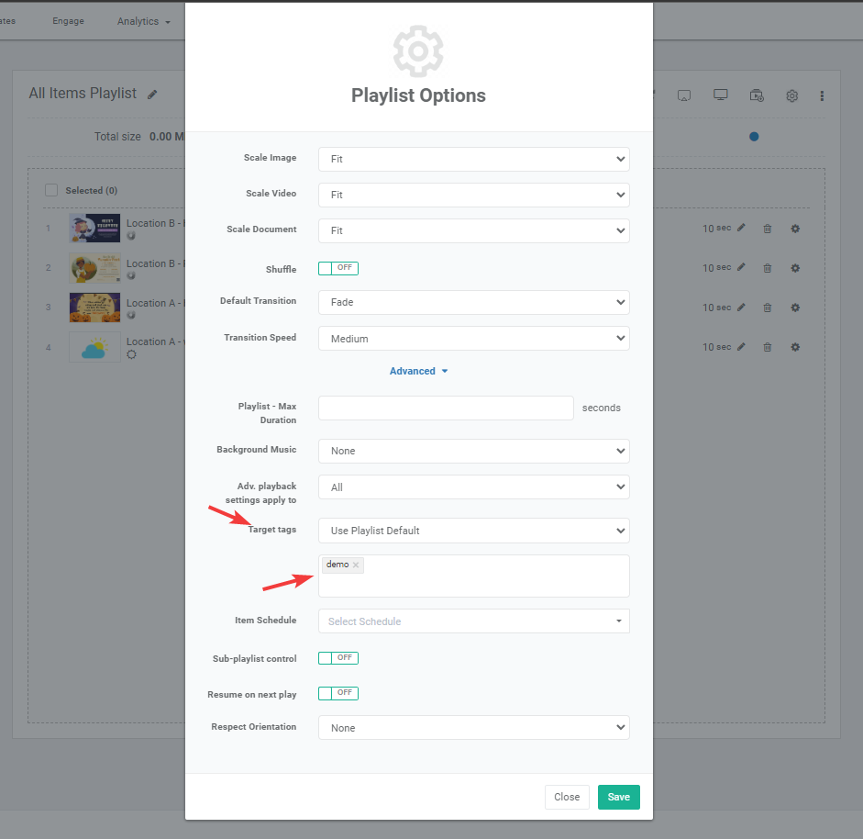
Task: Enable the Sub-playlist control toggle
Action: pos(337,658)
